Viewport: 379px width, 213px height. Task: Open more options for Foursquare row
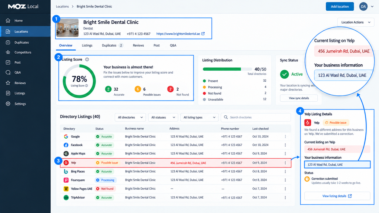[285, 180]
